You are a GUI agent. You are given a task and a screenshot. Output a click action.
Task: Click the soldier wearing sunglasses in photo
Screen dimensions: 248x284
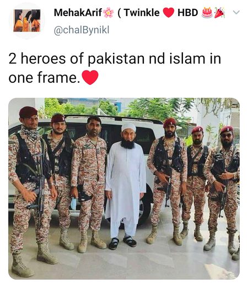pos(222,191)
